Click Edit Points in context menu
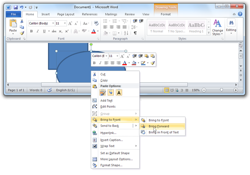This screenshot has height=175, width=250. 115,106
